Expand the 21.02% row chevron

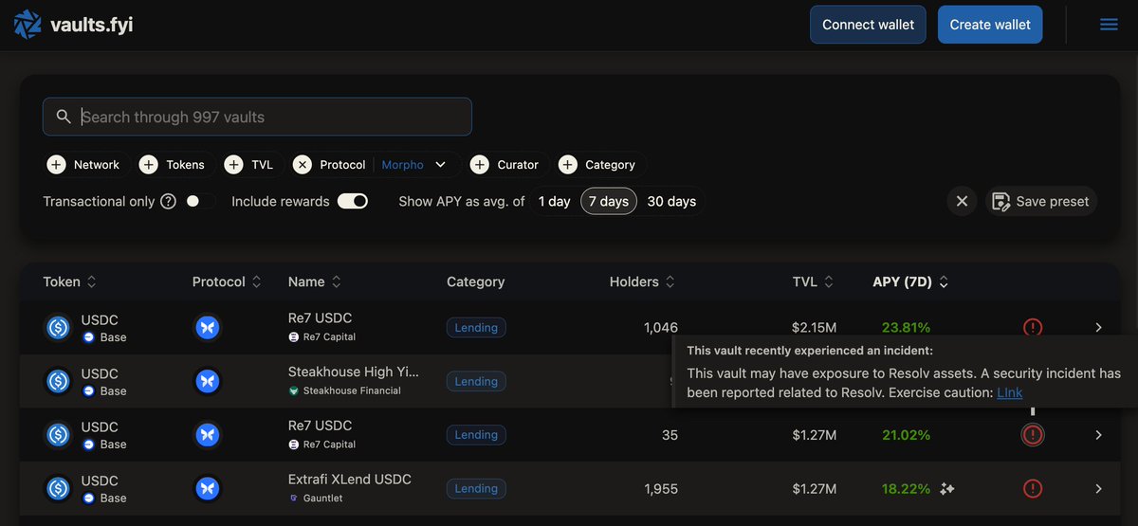[1098, 435]
